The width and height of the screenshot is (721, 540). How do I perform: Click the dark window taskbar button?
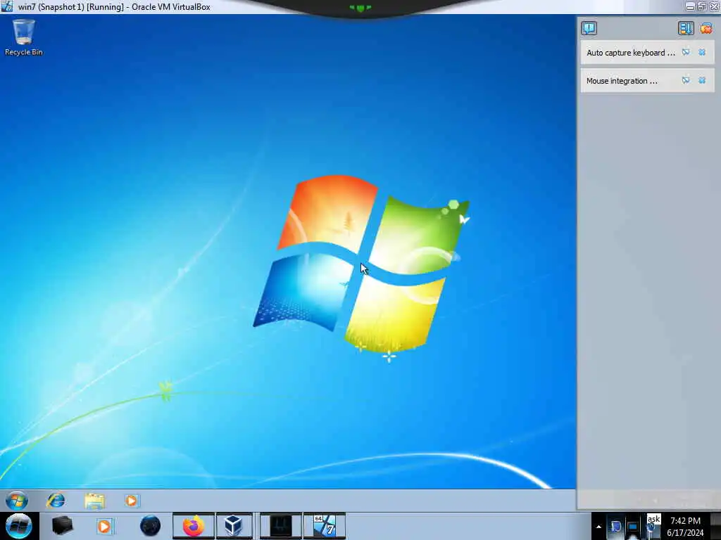tap(280, 526)
